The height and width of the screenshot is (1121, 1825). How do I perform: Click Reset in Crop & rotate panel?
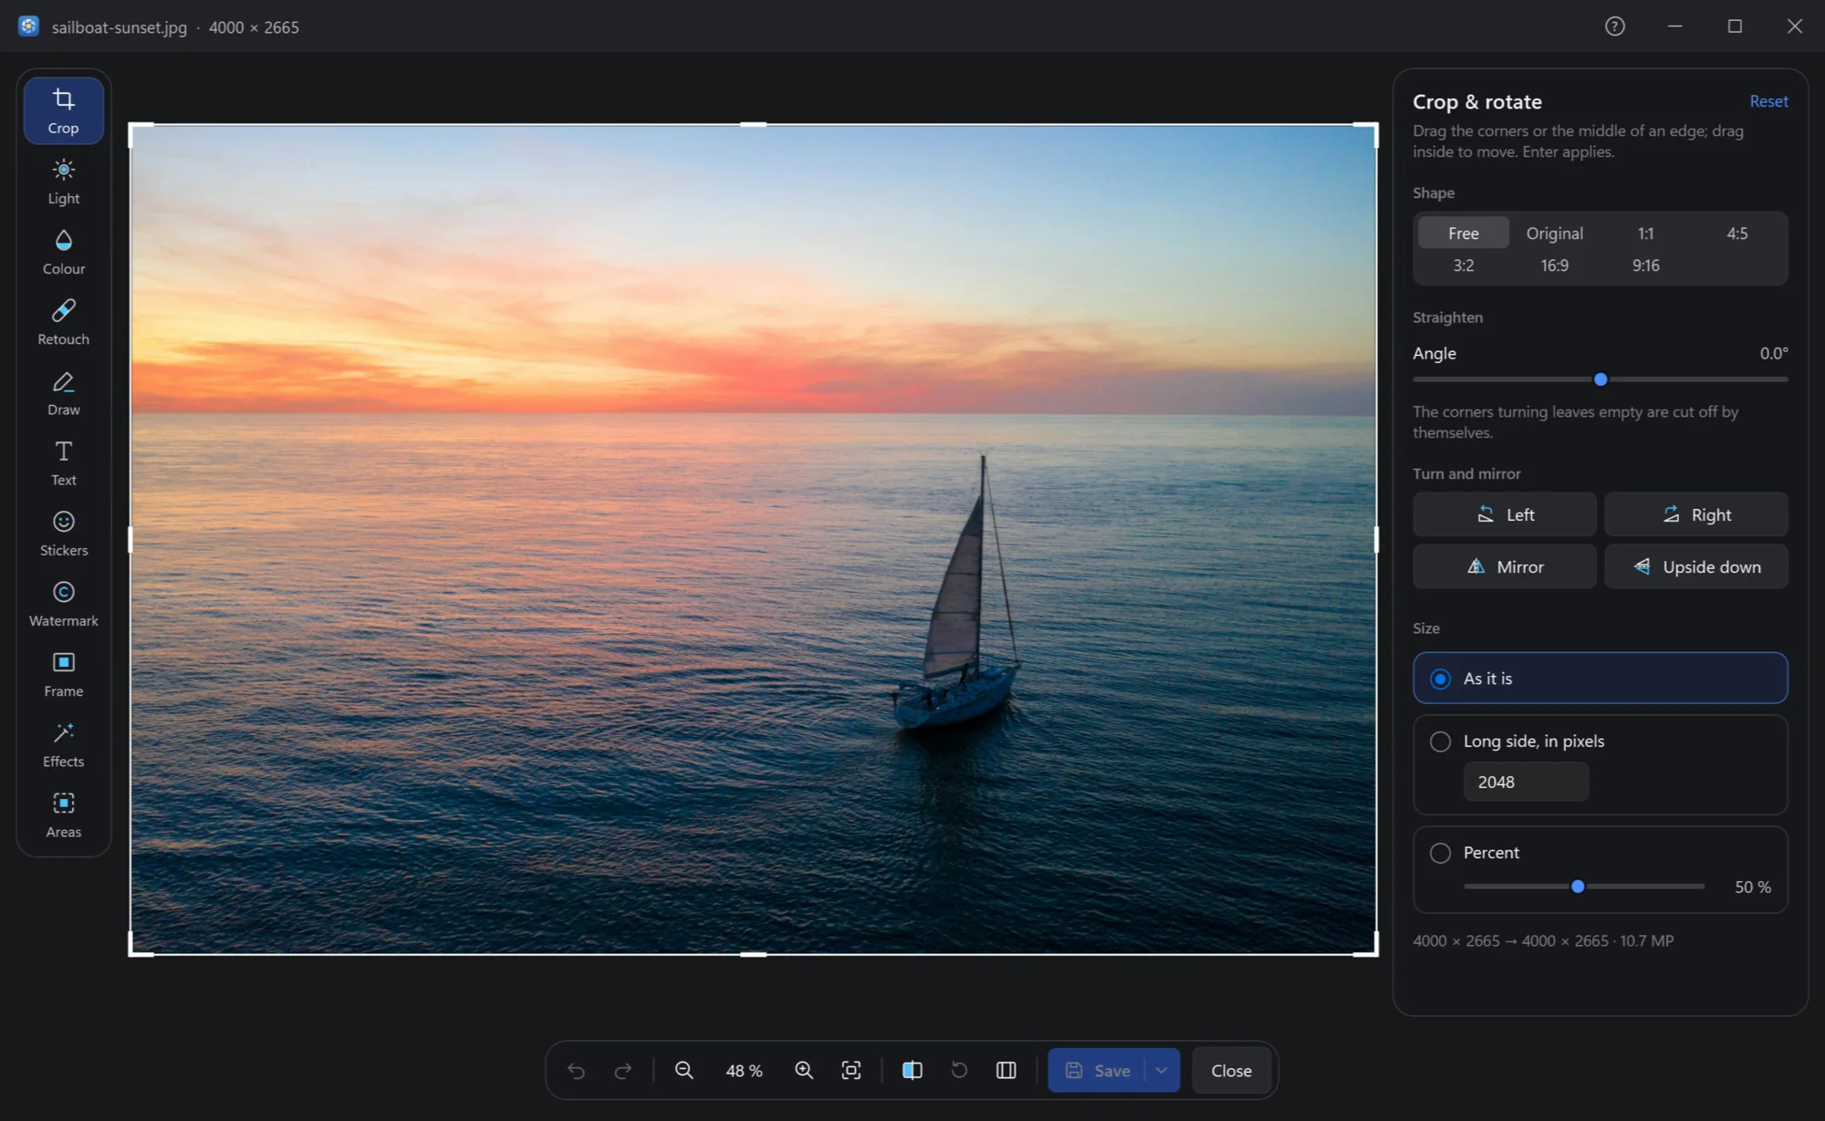pyautogui.click(x=1768, y=101)
